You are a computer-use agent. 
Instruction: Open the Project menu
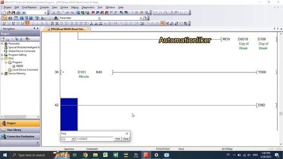coord(8,8)
